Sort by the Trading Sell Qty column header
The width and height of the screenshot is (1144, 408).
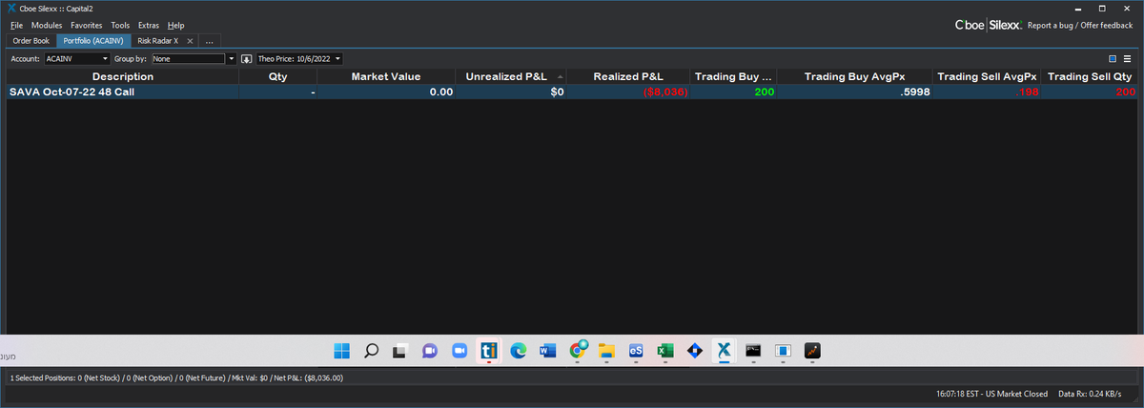[x=1090, y=76]
